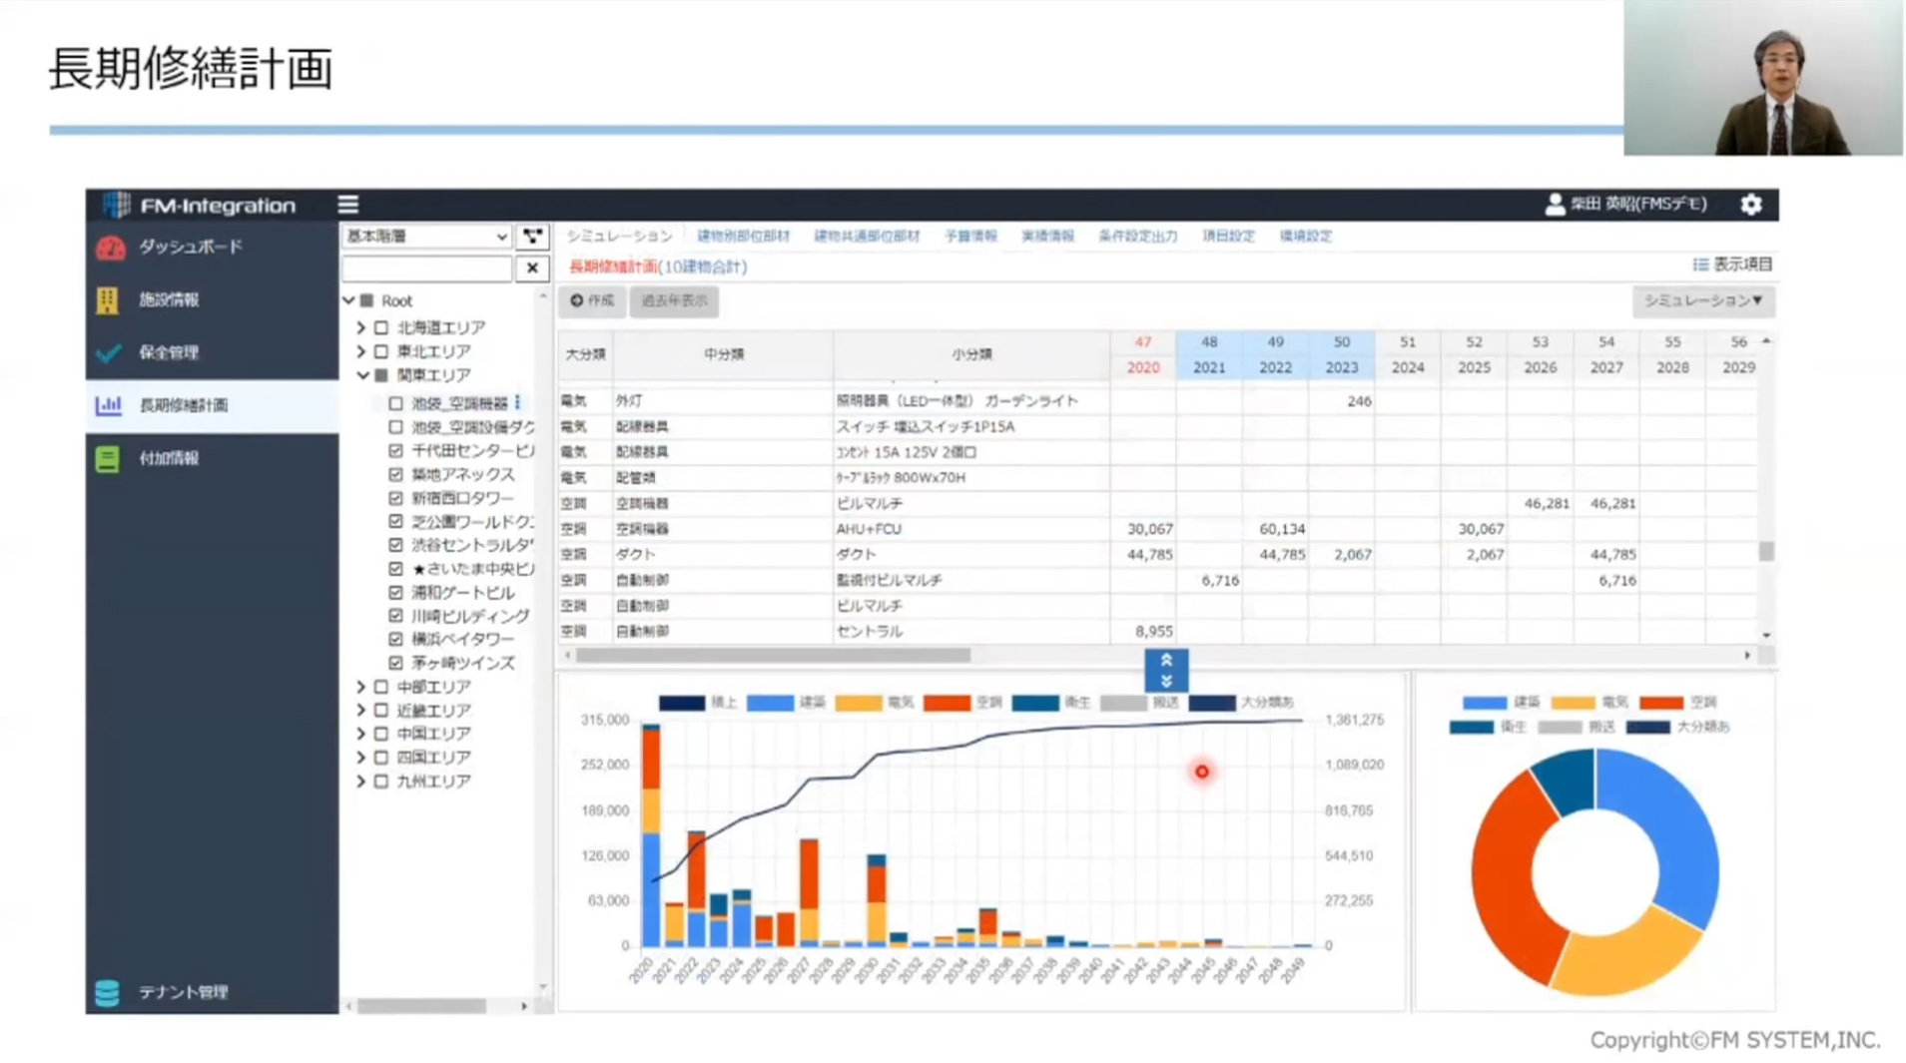The width and height of the screenshot is (1906, 1063).
Task: Open the 表示項目 link
Action: click(1742, 265)
